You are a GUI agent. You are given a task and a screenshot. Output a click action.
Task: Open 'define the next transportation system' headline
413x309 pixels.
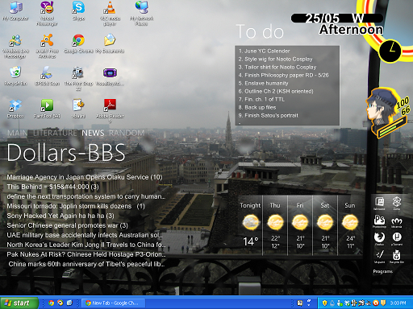coord(86,196)
